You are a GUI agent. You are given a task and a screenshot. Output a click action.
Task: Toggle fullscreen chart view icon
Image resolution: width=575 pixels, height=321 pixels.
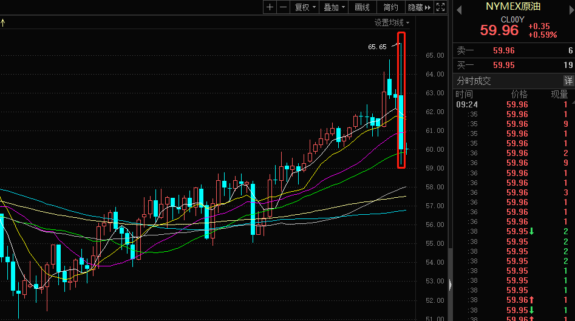coord(440,7)
